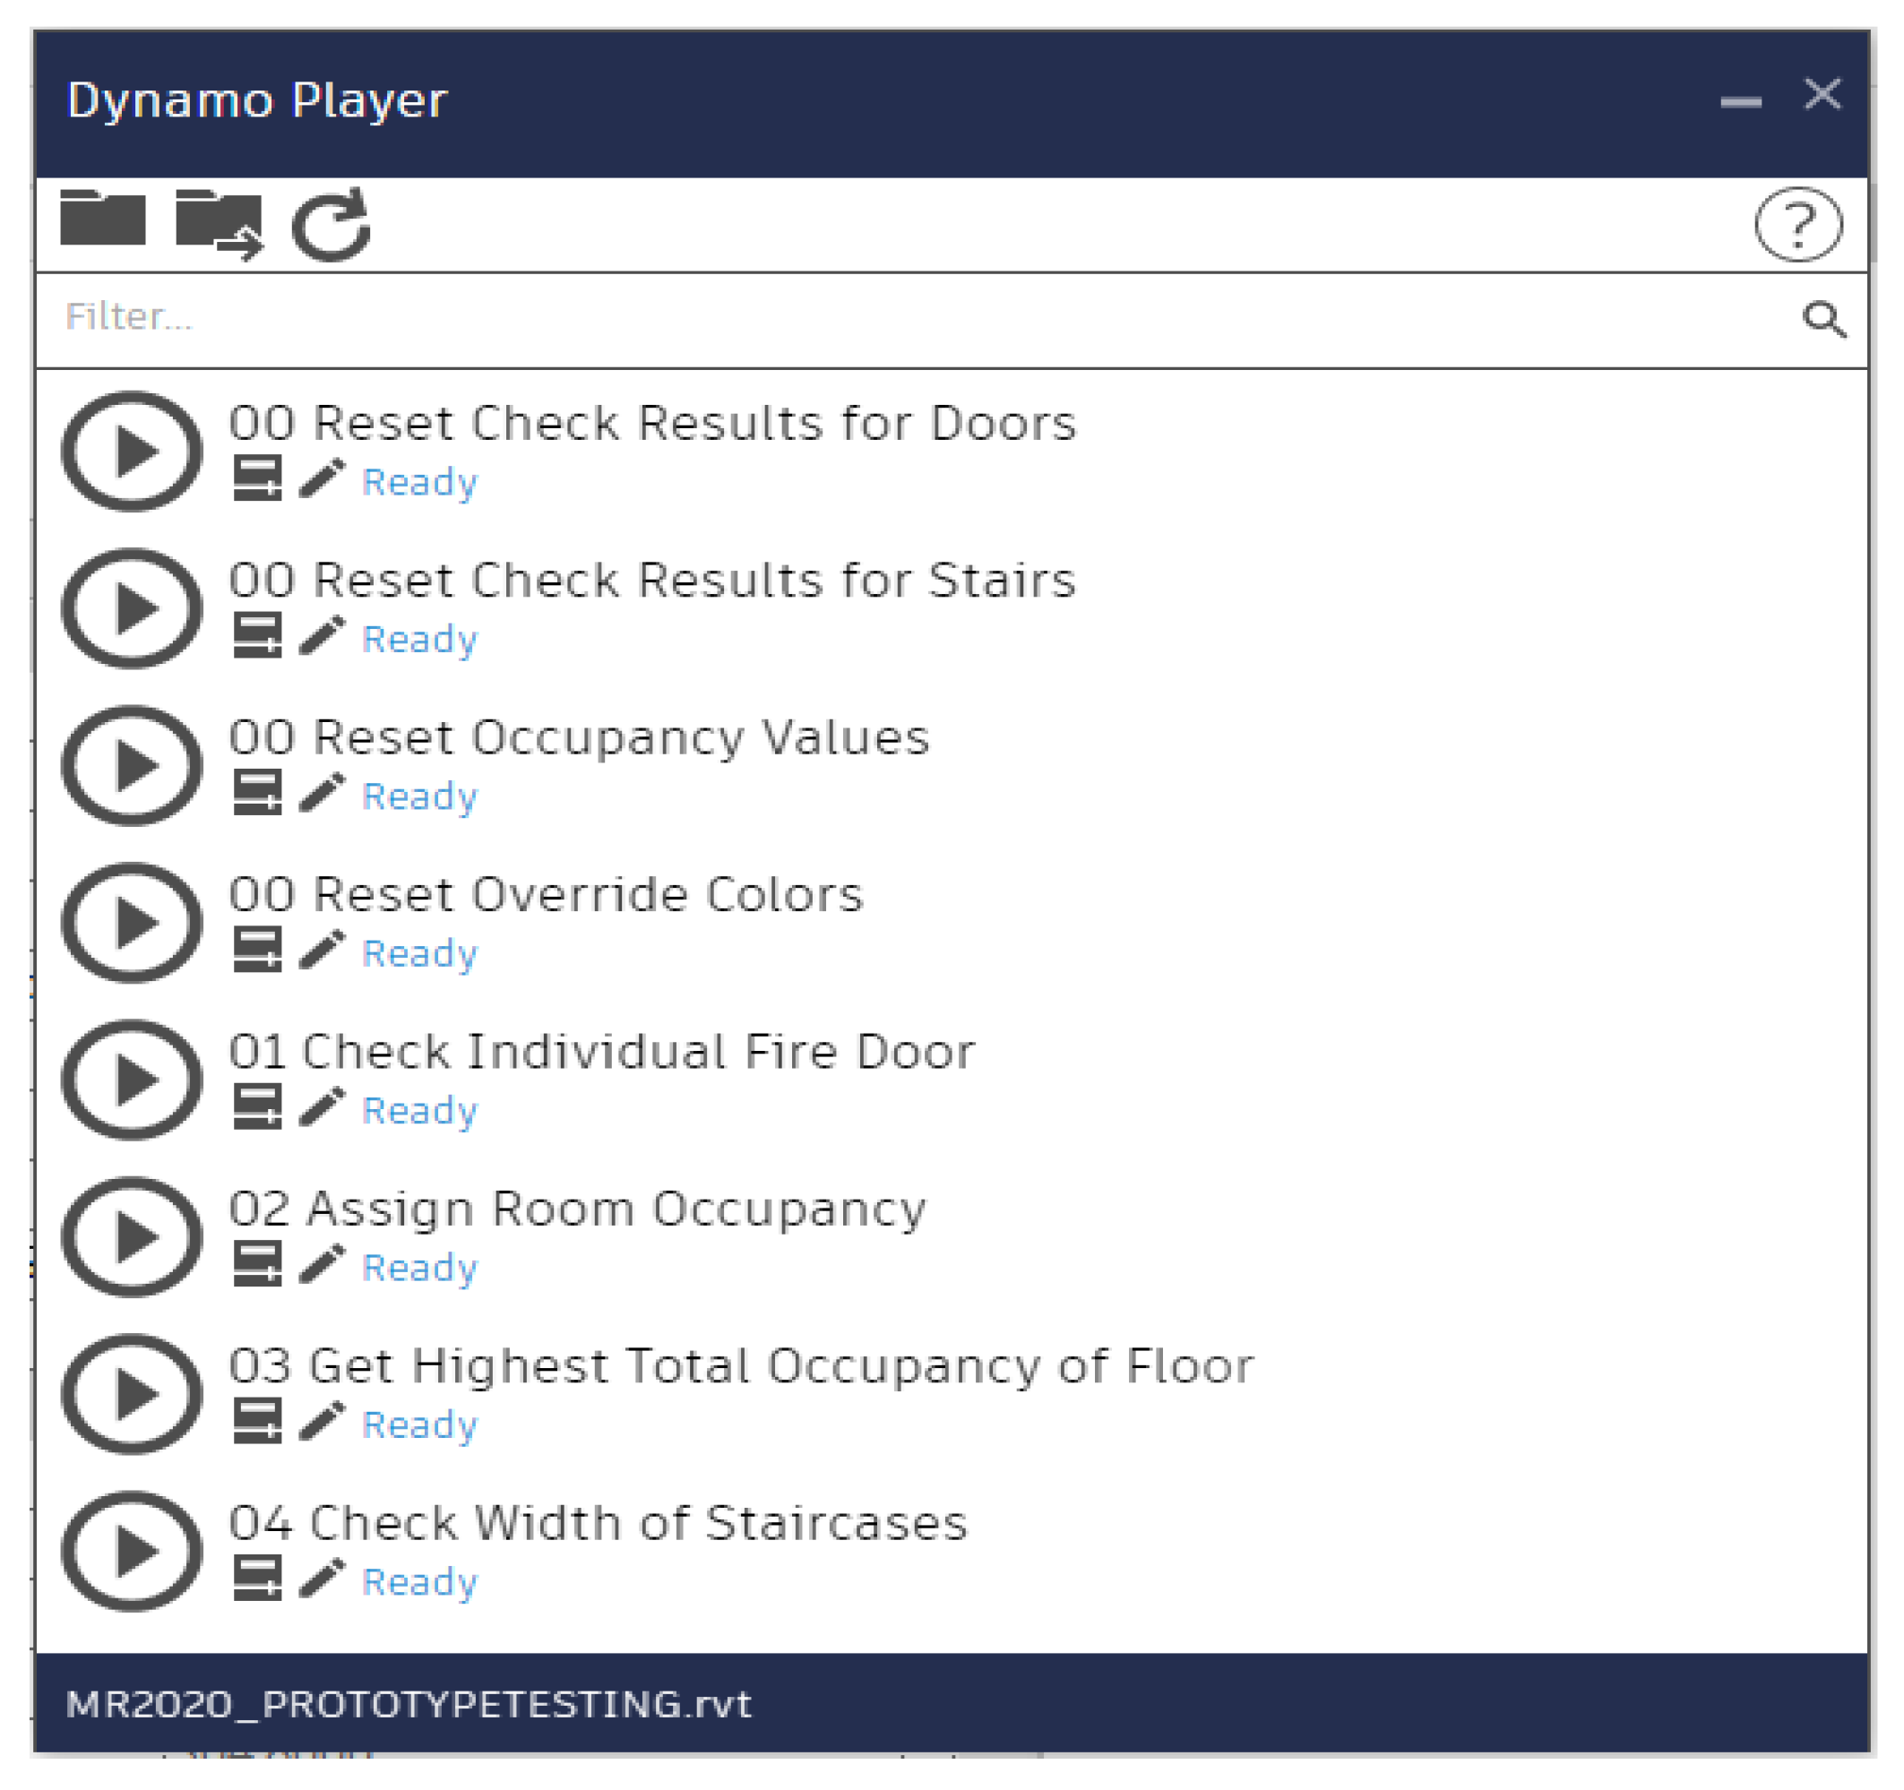Screen dimensions: 1904x1790
Task: Run the 03 Get Highest Total Occupancy script
Action: (x=133, y=1393)
